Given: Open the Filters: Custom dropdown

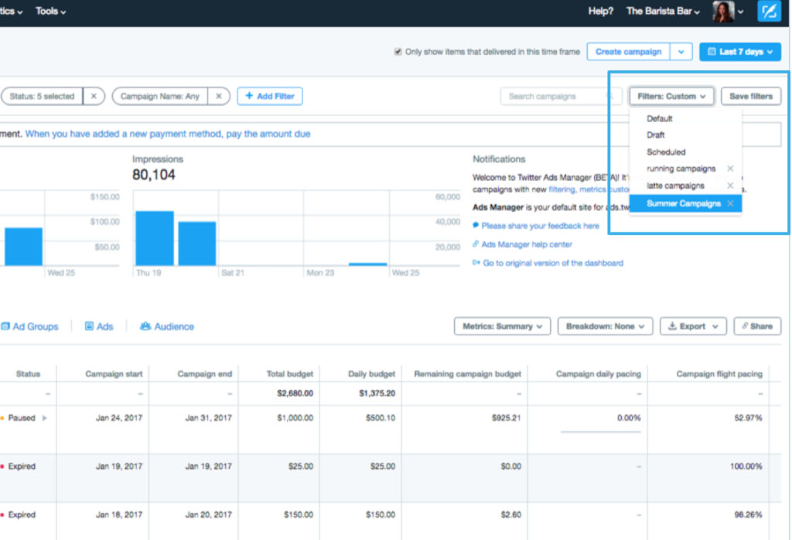Looking at the screenshot, I should click(671, 96).
